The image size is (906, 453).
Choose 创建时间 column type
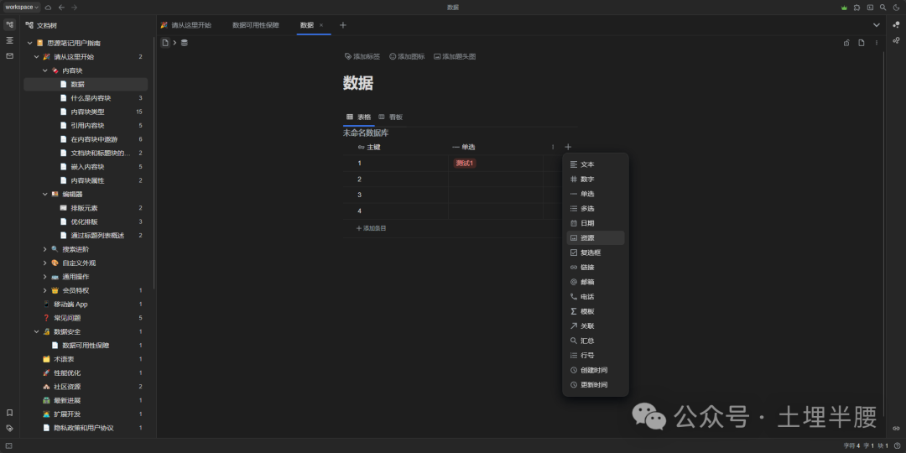point(595,370)
